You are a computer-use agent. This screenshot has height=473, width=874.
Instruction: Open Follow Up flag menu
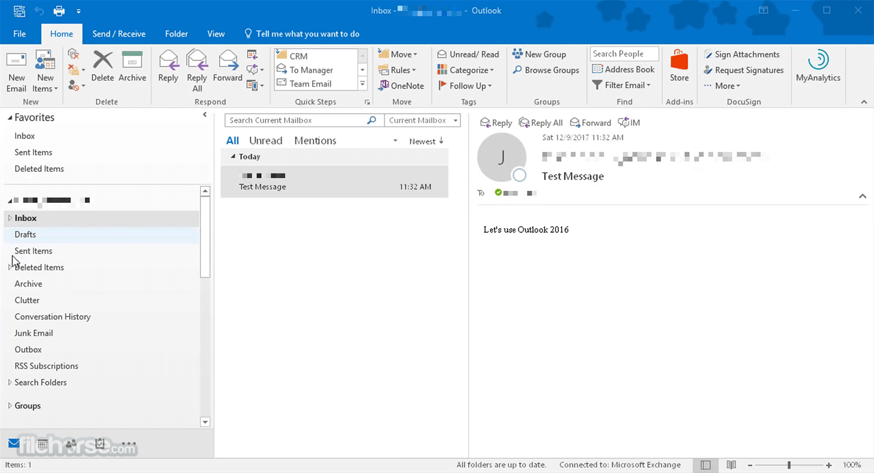[465, 85]
